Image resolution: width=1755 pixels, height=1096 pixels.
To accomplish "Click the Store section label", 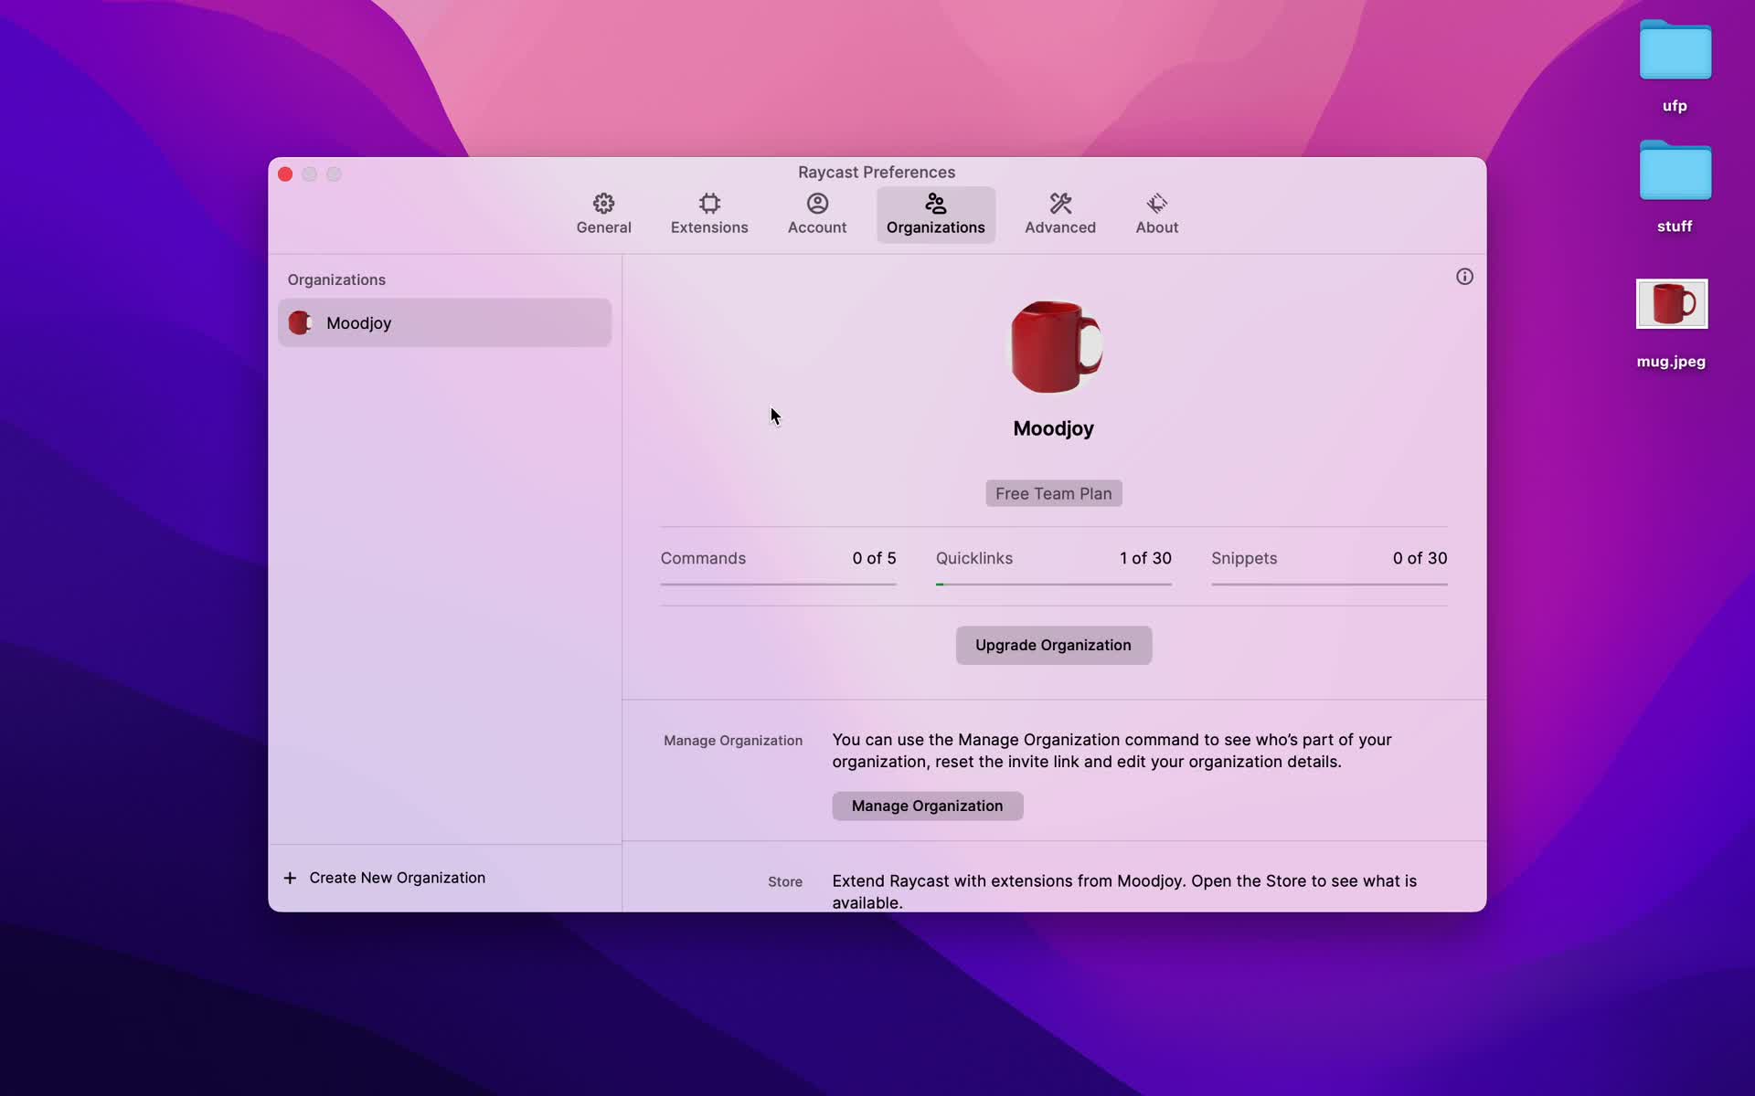I will tap(785, 881).
